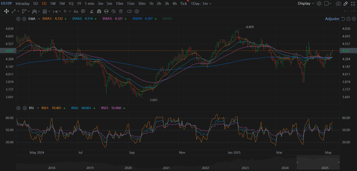Open EMA indicator settings gear
Viewport: 357px width, 171px height.
point(18,19)
